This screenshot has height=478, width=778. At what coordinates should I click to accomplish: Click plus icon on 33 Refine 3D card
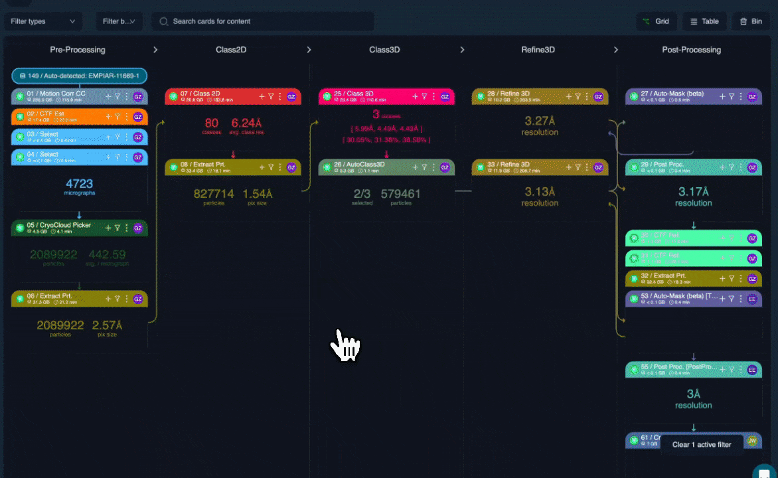click(569, 167)
